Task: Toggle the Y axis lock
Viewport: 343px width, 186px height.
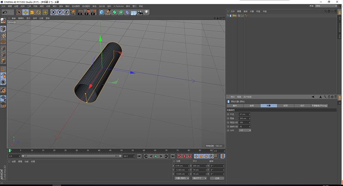Action: (60, 12)
